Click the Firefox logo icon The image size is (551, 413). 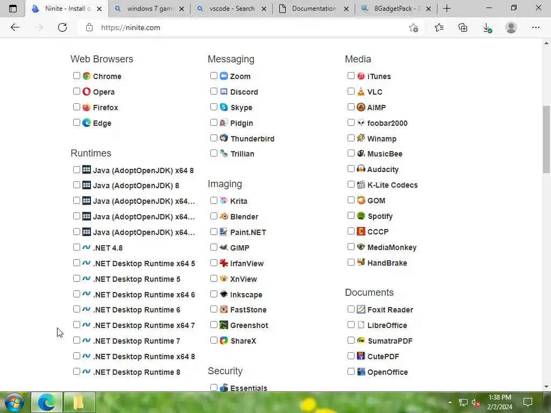(x=87, y=107)
